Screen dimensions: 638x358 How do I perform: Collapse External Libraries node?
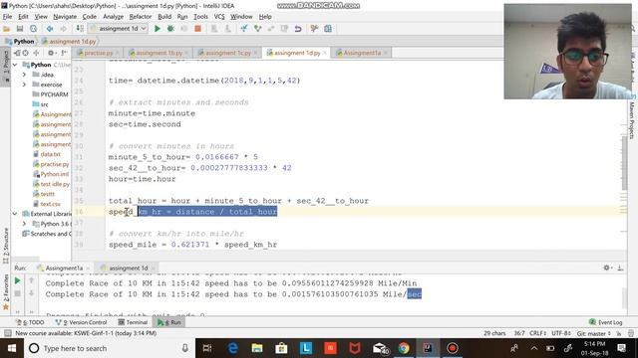click(15, 214)
